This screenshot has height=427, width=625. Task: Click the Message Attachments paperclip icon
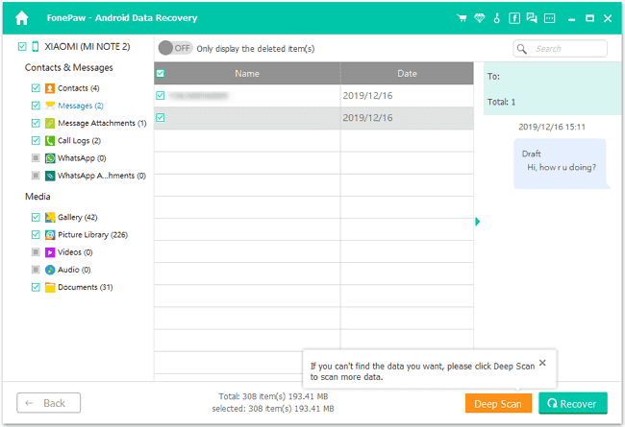(x=50, y=123)
